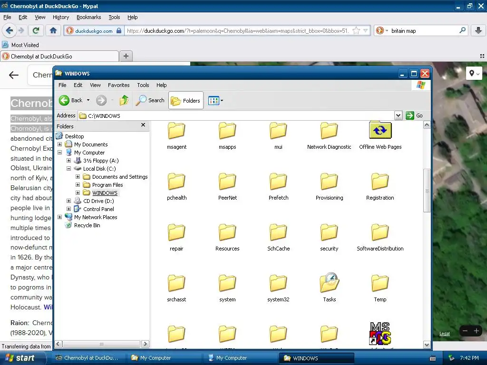Click Explorer's Forward arrow button
The image size is (487, 365).
101,100
